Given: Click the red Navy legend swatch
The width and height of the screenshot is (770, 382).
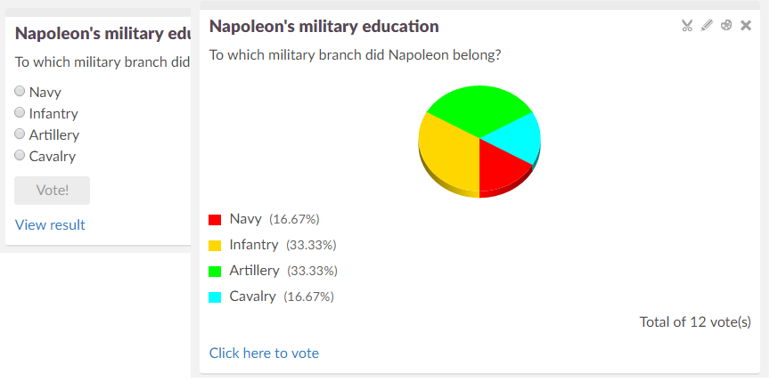Looking at the screenshot, I should (x=215, y=219).
